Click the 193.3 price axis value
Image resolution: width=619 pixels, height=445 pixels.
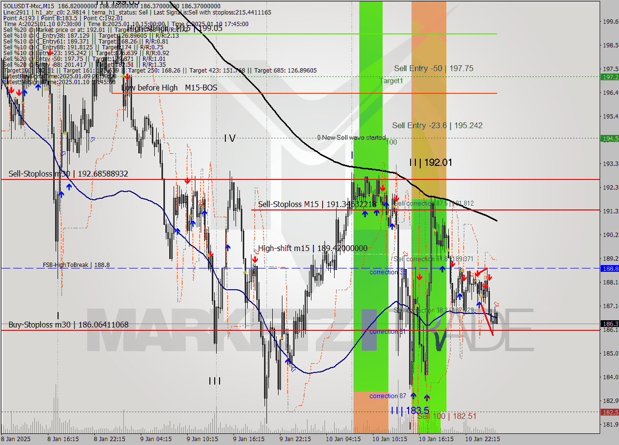tap(610, 163)
